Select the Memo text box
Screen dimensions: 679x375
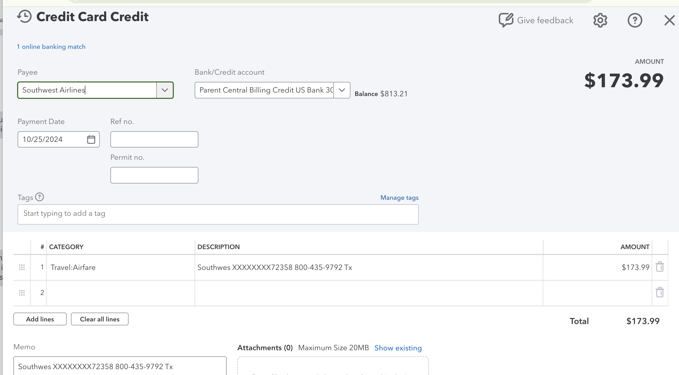click(120, 366)
